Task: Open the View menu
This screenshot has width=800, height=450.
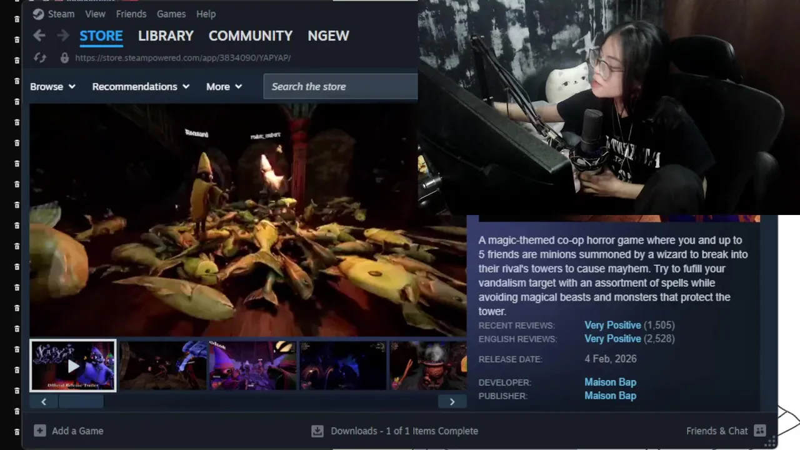Action: pyautogui.click(x=95, y=14)
